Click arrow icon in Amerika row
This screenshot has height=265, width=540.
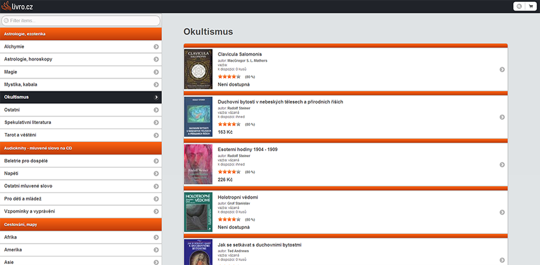point(156,250)
